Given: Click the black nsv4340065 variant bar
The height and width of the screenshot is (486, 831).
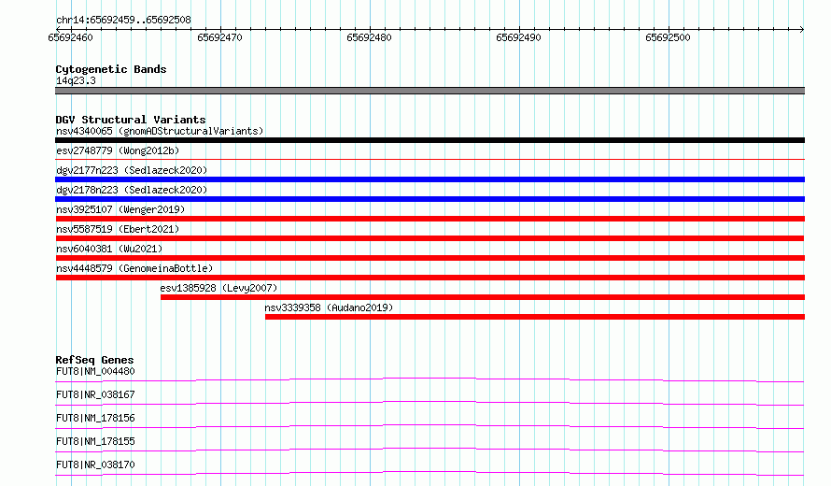Looking at the screenshot, I should pos(430,140).
